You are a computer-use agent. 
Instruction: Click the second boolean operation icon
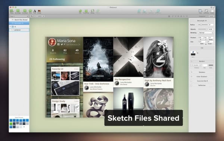(145, 11)
